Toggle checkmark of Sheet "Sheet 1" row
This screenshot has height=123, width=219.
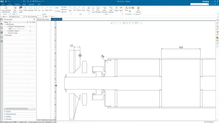(x=8, y=31)
